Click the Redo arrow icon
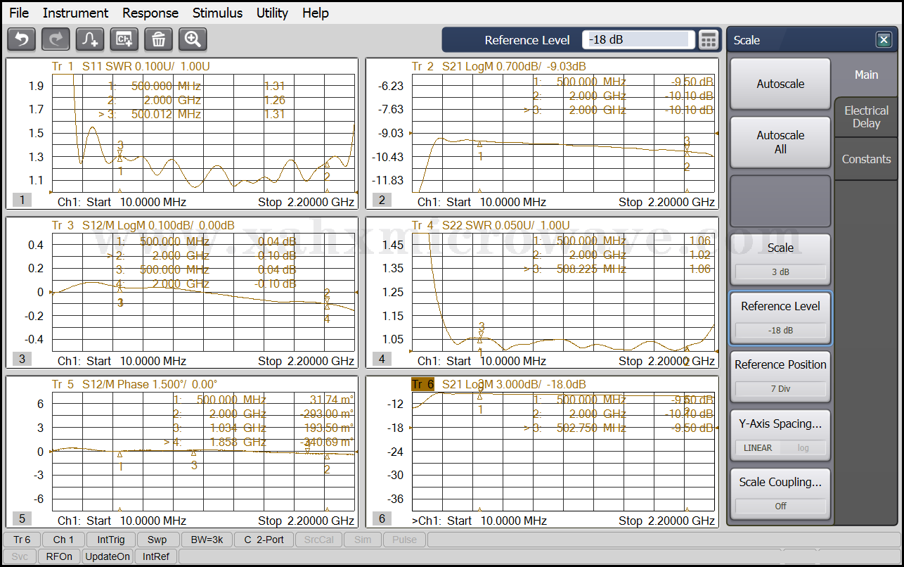 click(x=56, y=39)
